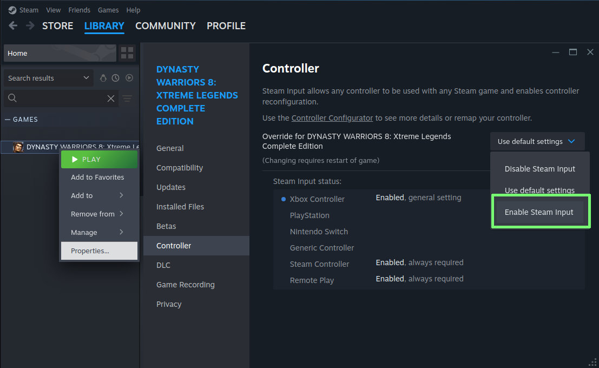Viewport: 599px width, 368px height.
Task: Choose Use default settings option in list
Action: [x=540, y=190]
